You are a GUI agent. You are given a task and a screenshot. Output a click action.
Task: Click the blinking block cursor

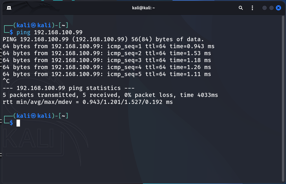(x=18, y=123)
